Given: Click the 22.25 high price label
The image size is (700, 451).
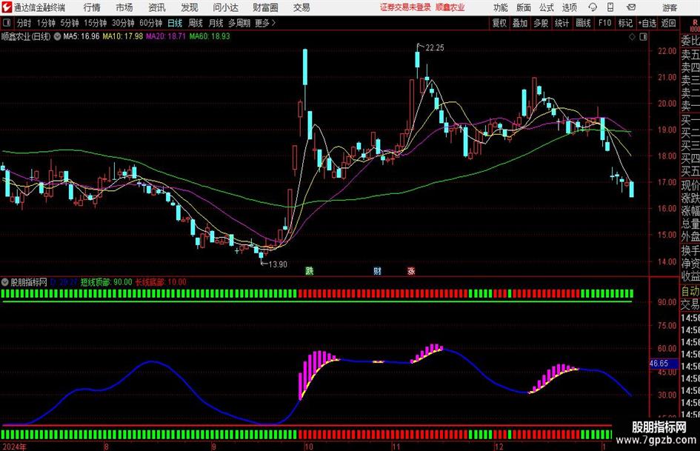Looking at the screenshot, I should coord(435,48).
